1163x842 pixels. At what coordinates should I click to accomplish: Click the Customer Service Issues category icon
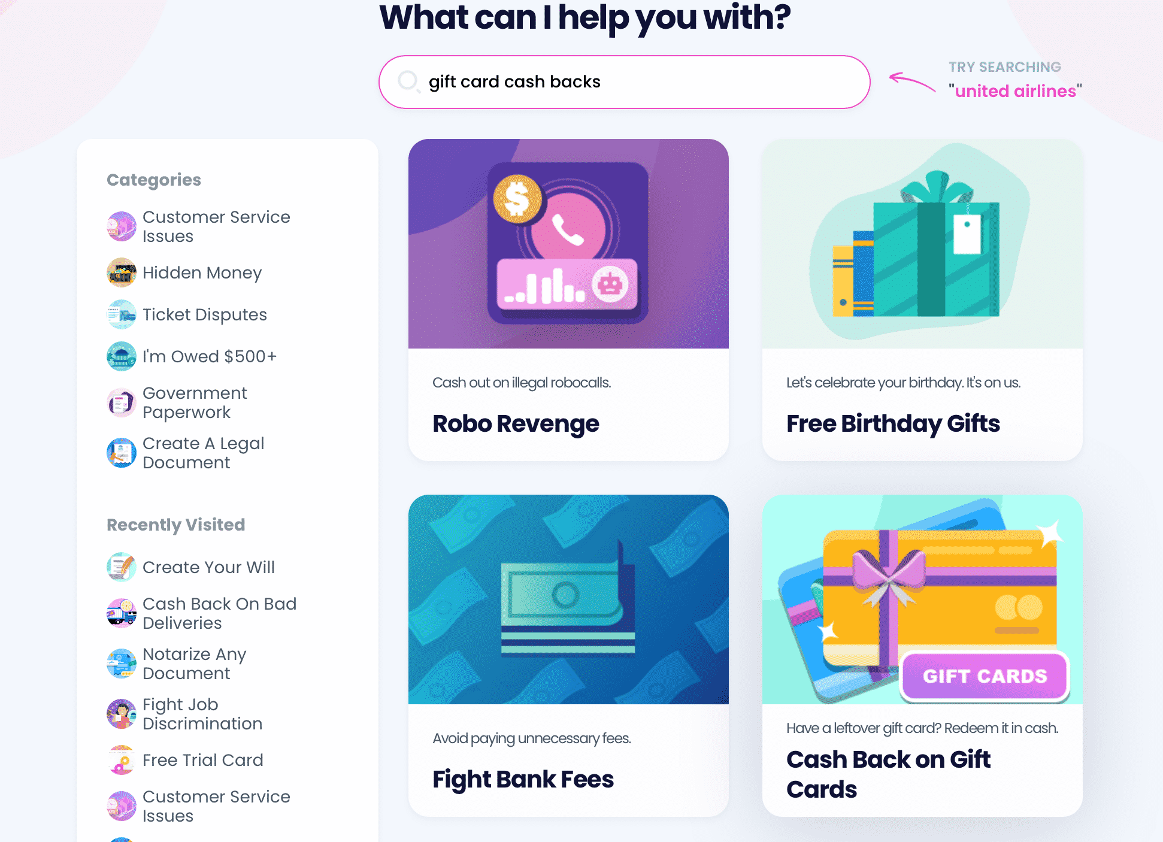click(121, 226)
